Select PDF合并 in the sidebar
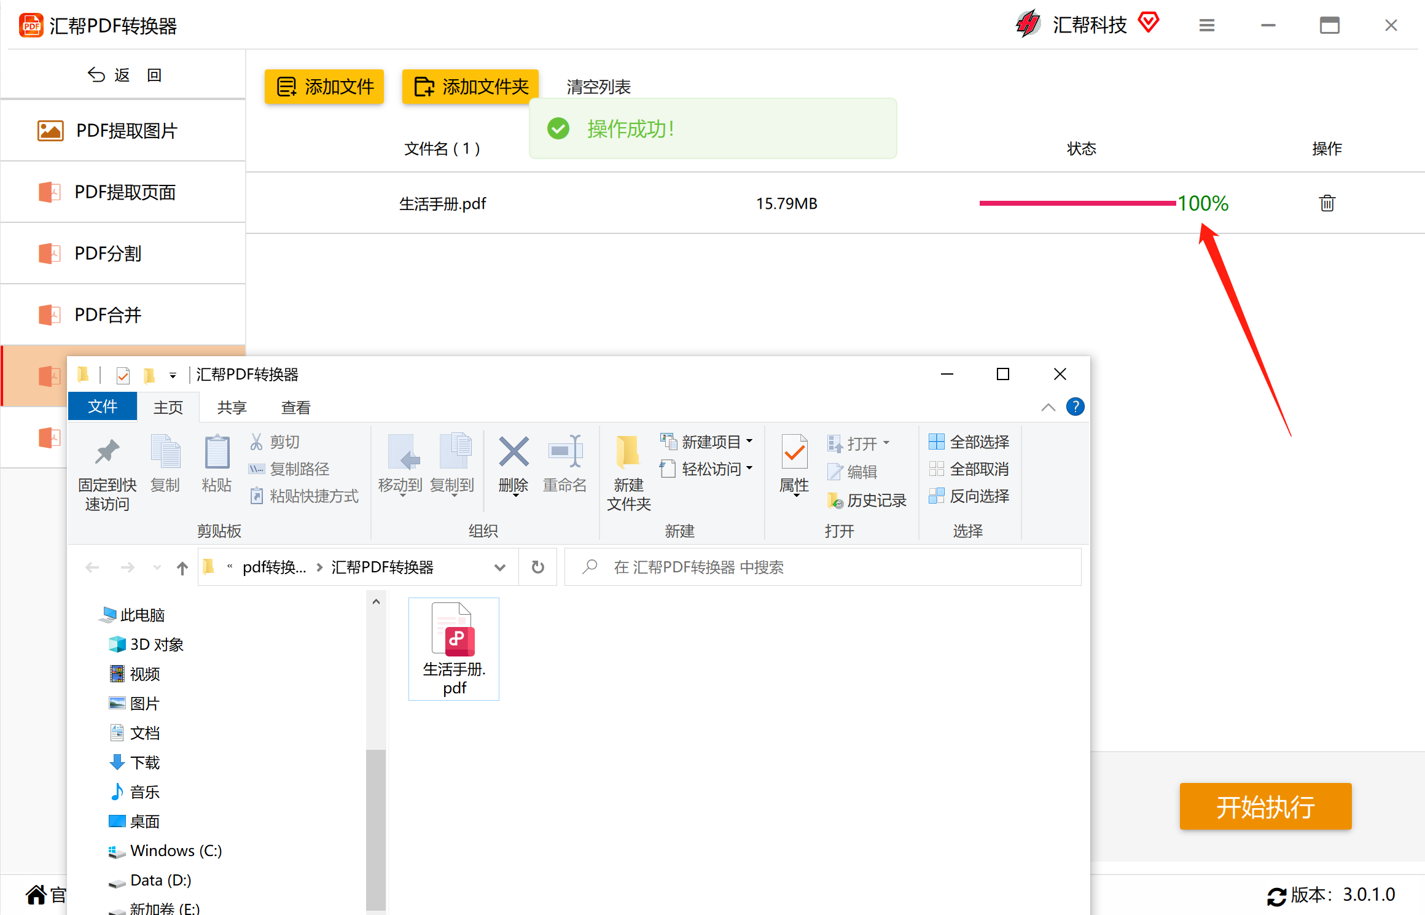Image resolution: width=1425 pixels, height=915 pixels. coord(123,315)
